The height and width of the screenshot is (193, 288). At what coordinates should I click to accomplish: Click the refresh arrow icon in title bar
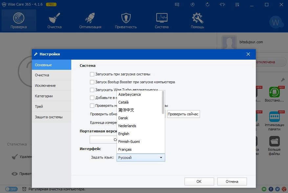tap(207, 4)
